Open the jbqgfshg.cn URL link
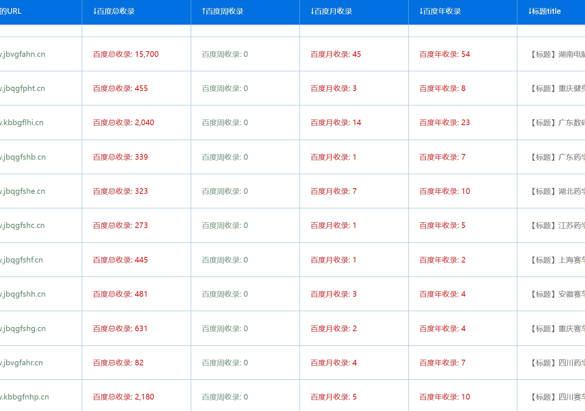Screen dimensions: 585x411 click(x=23, y=329)
